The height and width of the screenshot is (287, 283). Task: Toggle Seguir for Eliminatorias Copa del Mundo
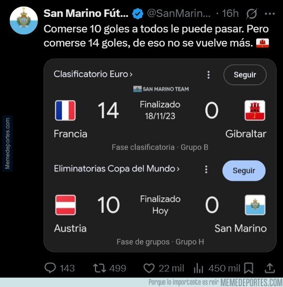click(243, 171)
